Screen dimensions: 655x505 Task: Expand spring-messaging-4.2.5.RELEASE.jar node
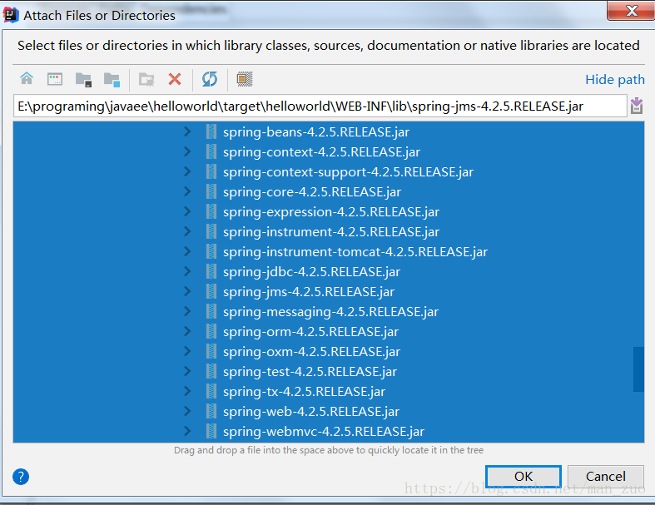[x=187, y=312]
